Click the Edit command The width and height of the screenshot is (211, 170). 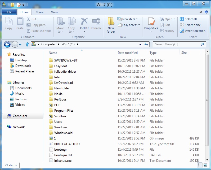tap(165, 25)
